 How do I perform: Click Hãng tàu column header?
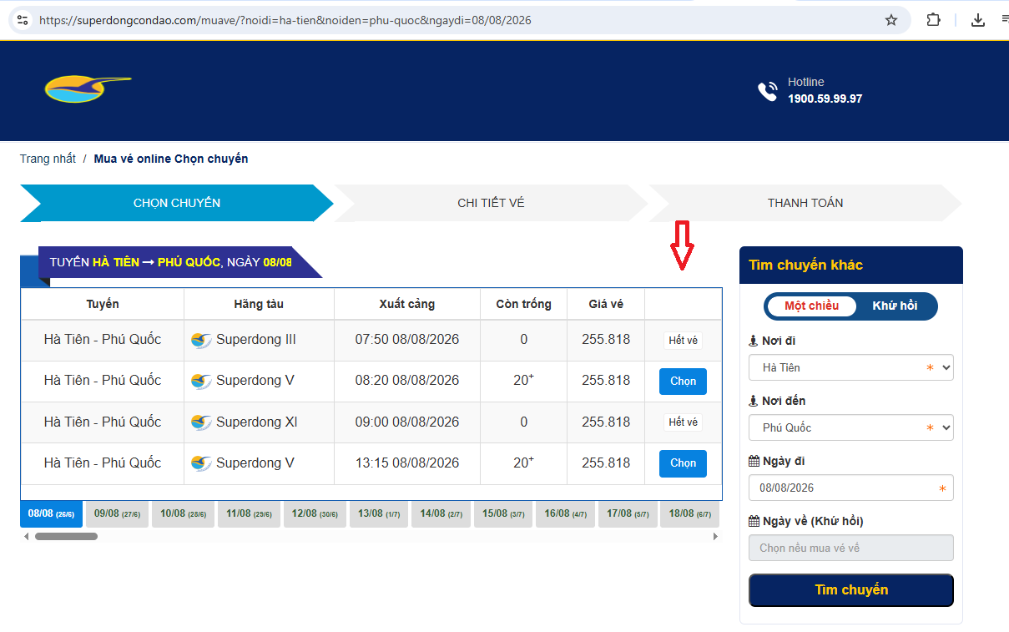tap(259, 304)
